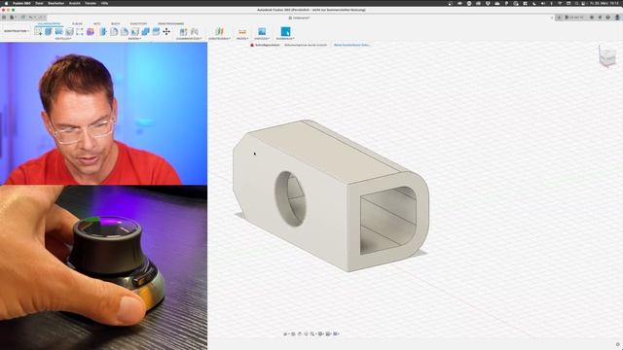This screenshot has width=623, height=350.
Task: Click the Measure ruler icon
Action: click(x=242, y=31)
